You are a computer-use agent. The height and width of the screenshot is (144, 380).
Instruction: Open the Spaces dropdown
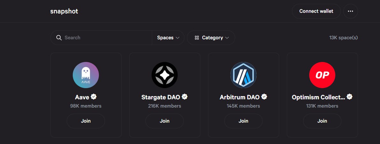[x=168, y=38]
